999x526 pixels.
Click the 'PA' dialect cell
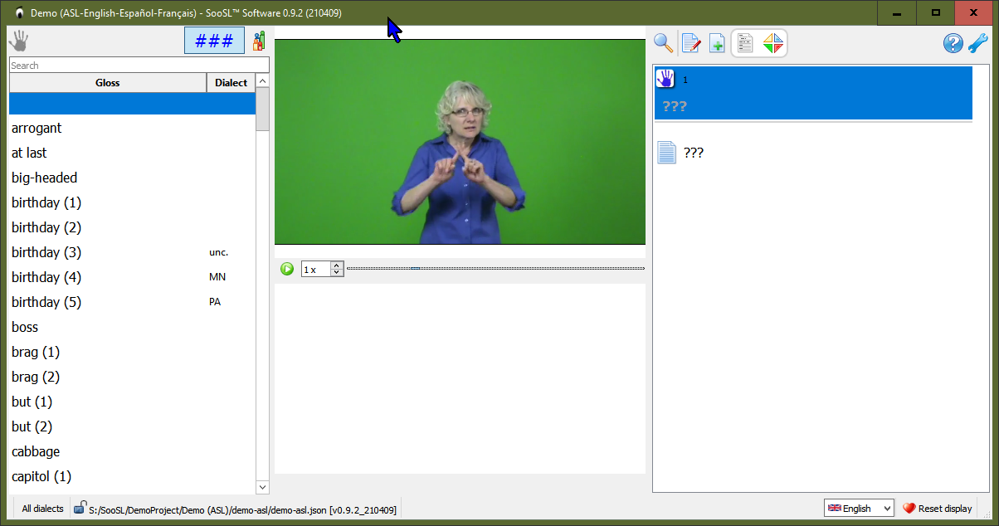coord(215,302)
